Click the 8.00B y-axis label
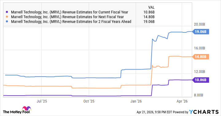Viewport: 221px width, 116px height. (x=199, y=95)
